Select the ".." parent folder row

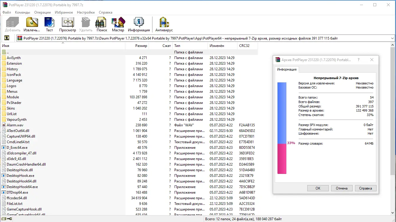[129, 52]
